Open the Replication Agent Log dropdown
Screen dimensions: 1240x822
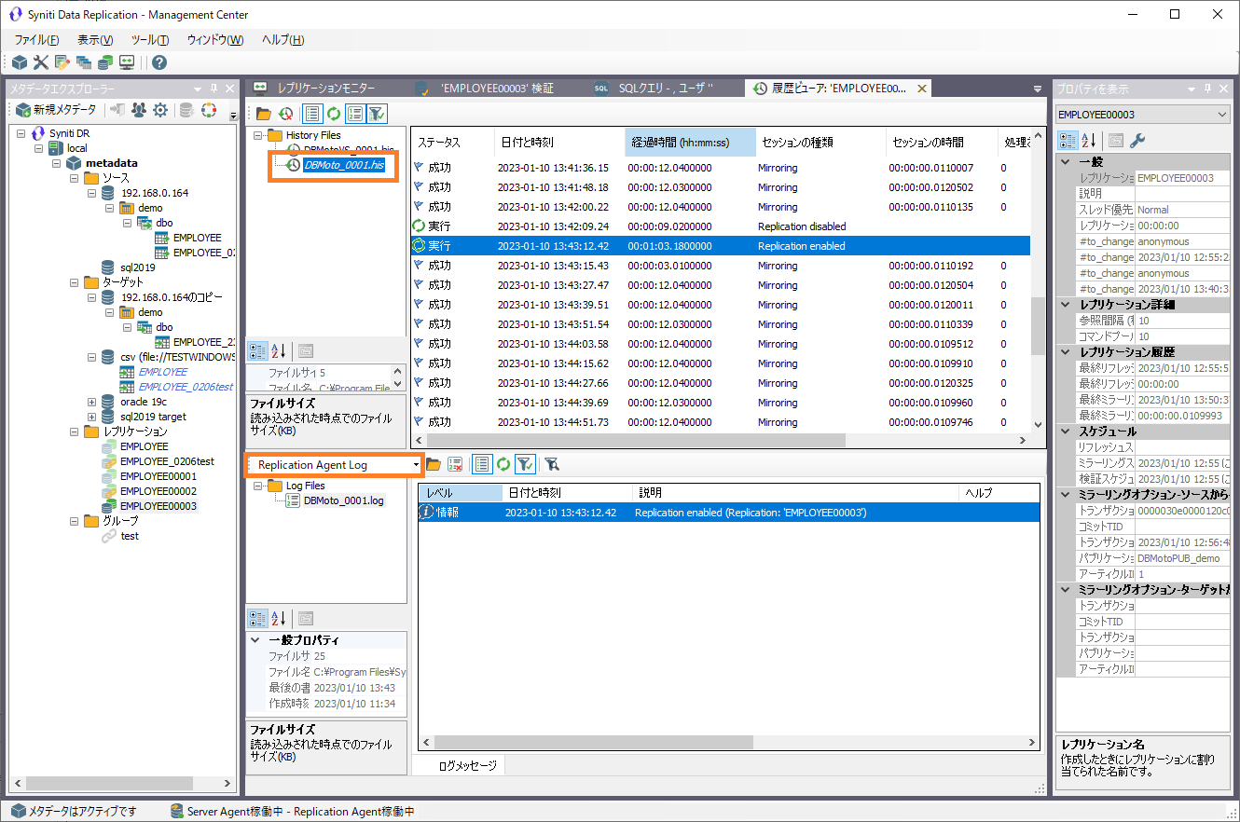tap(415, 464)
